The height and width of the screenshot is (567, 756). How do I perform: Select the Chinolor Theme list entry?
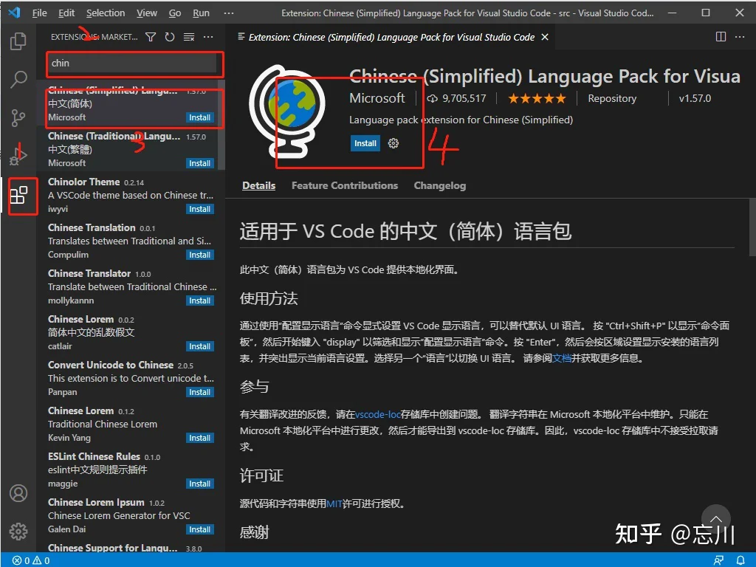[x=131, y=195]
